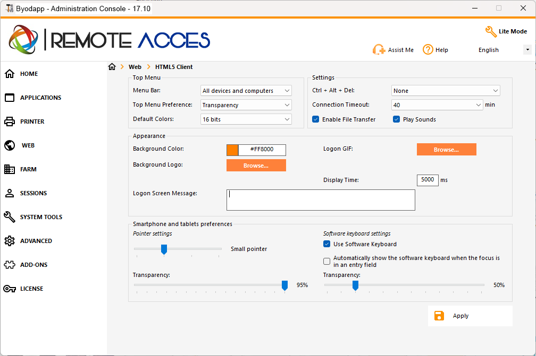
Task: Click the License key icon
Action: coord(10,289)
